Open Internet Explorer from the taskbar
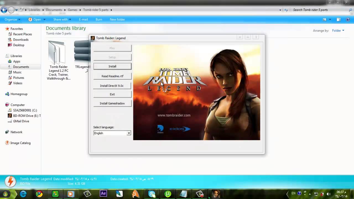 click(x=23, y=194)
